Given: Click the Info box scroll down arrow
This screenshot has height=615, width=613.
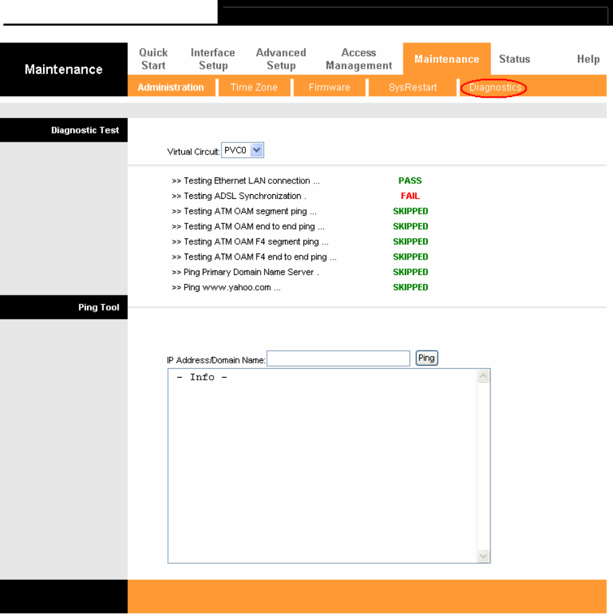Looking at the screenshot, I should (x=484, y=556).
